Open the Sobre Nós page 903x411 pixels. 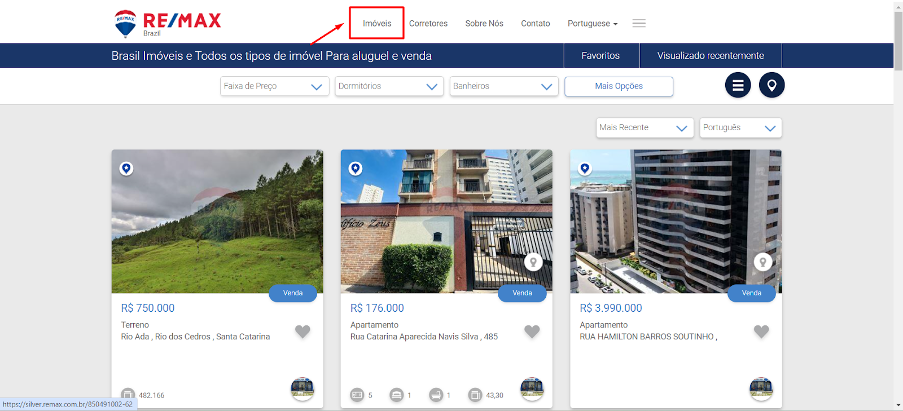click(x=484, y=24)
